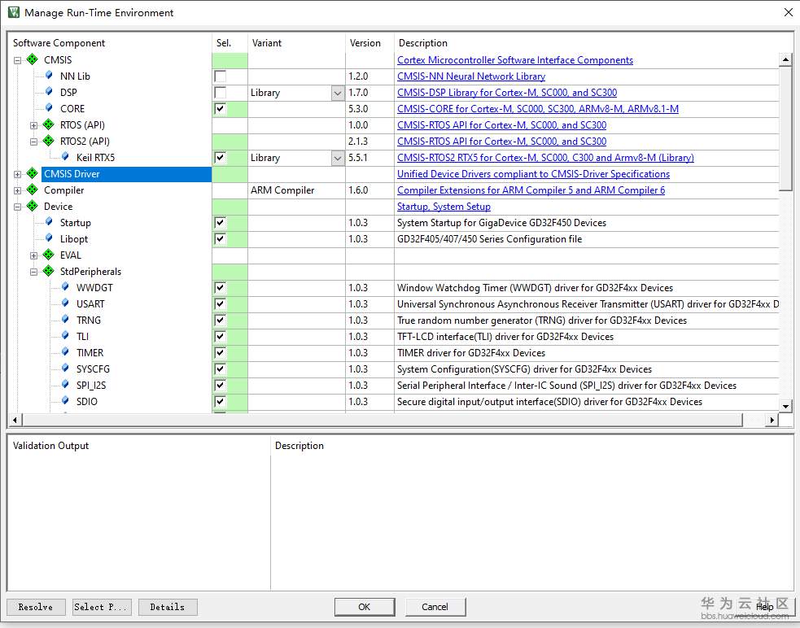Click the blue icon beside WWDGT
The height and width of the screenshot is (628, 800).
click(x=65, y=287)
